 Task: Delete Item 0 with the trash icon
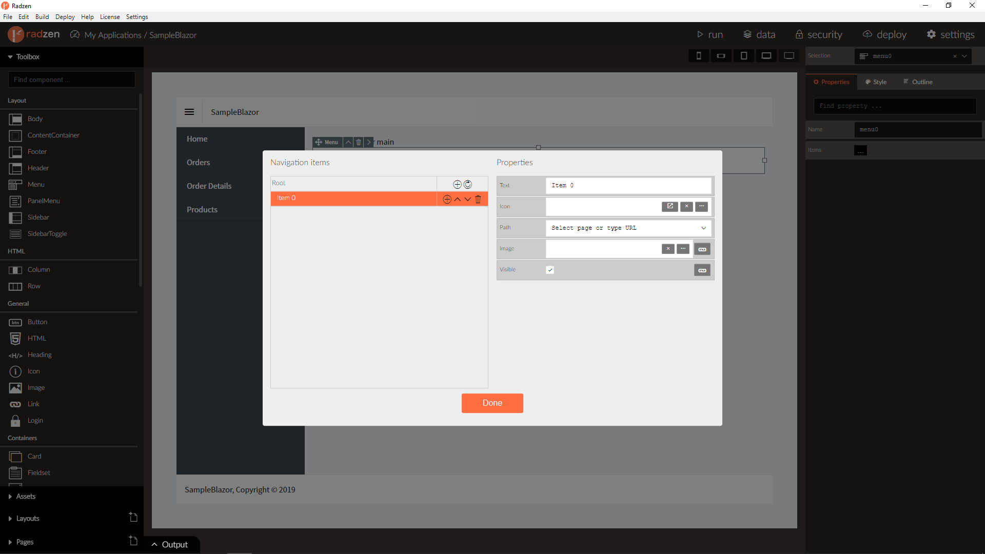point(478,200)
